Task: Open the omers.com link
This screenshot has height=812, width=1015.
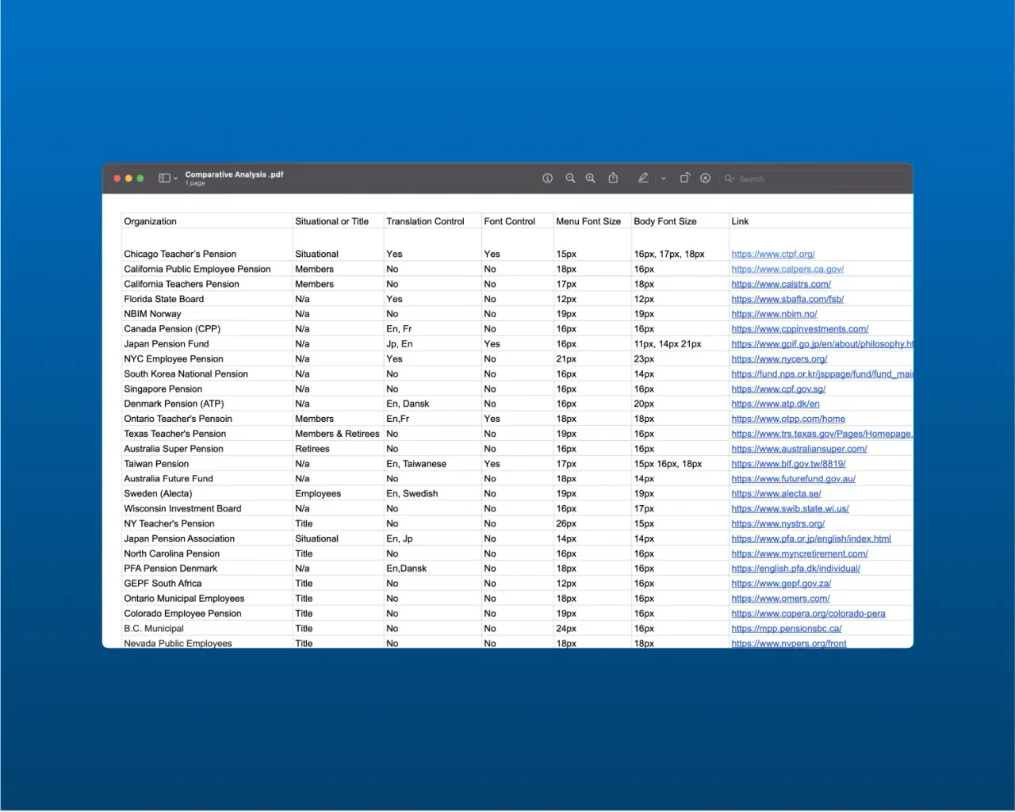Action: tap(780, 599)
